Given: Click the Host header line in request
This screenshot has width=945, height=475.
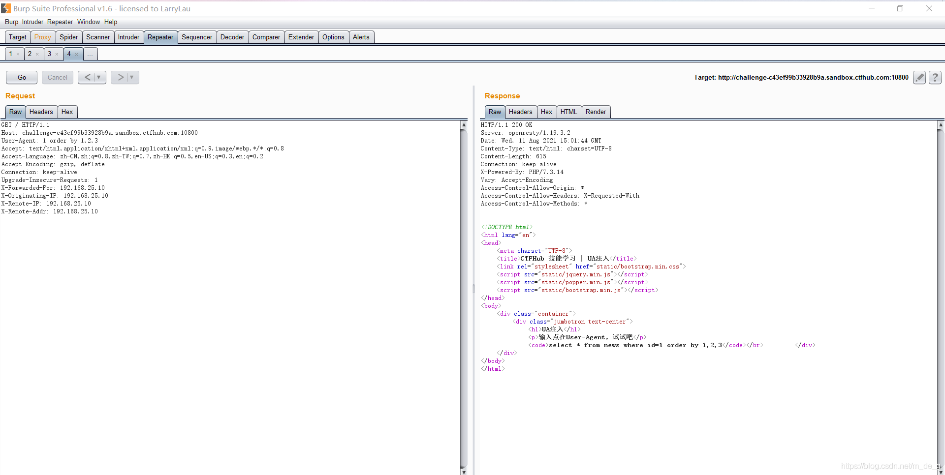Looking at the screenshot, I should 99,133.
